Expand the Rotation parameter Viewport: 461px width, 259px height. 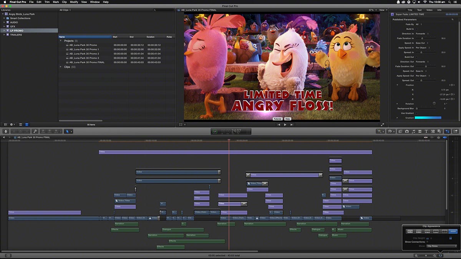pos(397,104)
